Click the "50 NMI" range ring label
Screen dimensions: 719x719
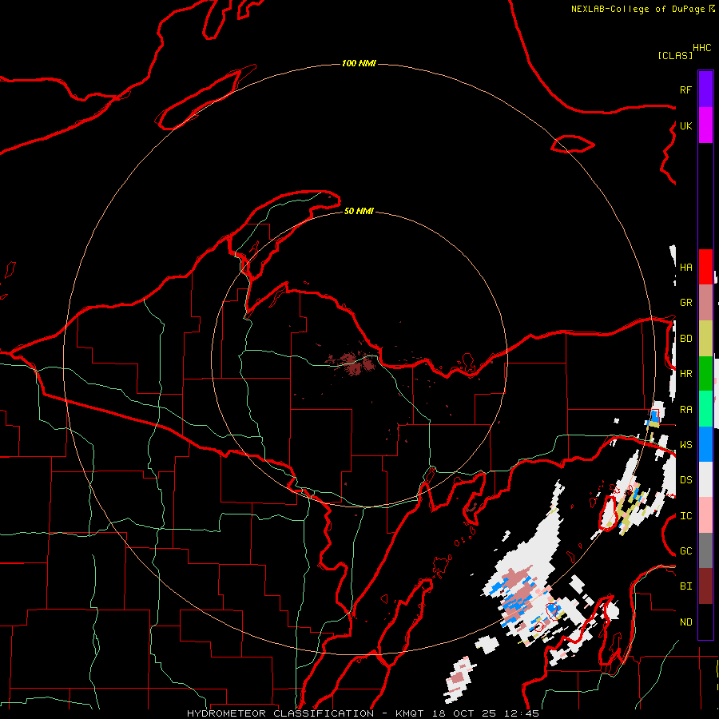359,211
